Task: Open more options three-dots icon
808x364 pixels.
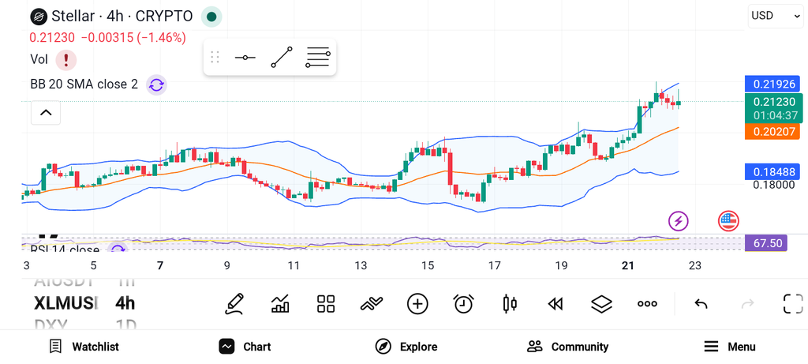Action: pyautogui.click(x=647, y=304)
